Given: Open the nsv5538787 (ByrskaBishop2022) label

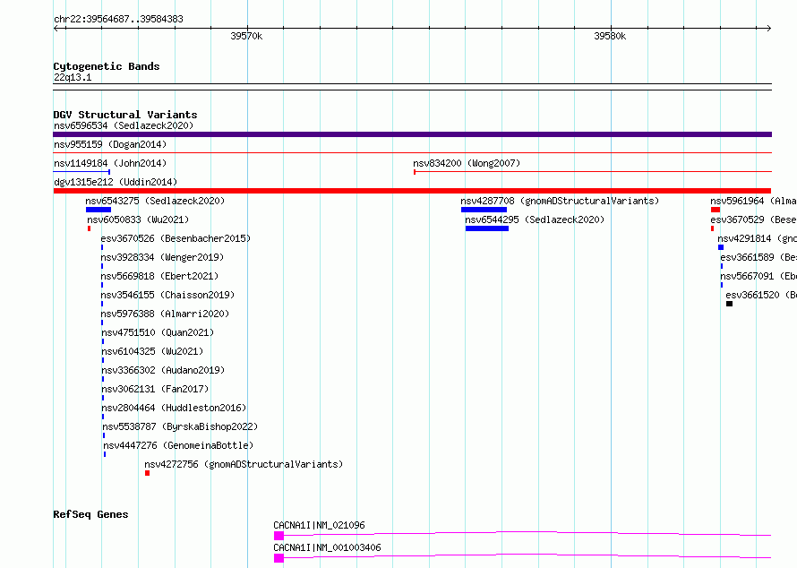Looking at the screenshot, I should click(167, 426).
